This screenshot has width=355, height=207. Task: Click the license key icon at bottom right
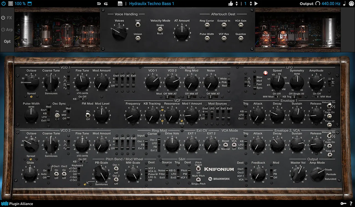[x=343, y=203]
